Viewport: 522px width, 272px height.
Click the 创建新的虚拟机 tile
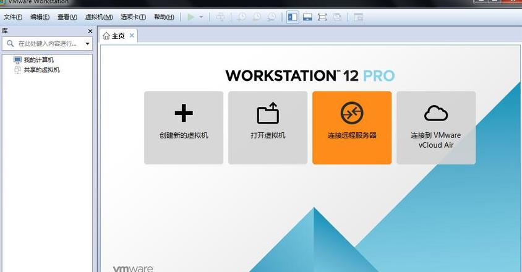tap(184, 128)
